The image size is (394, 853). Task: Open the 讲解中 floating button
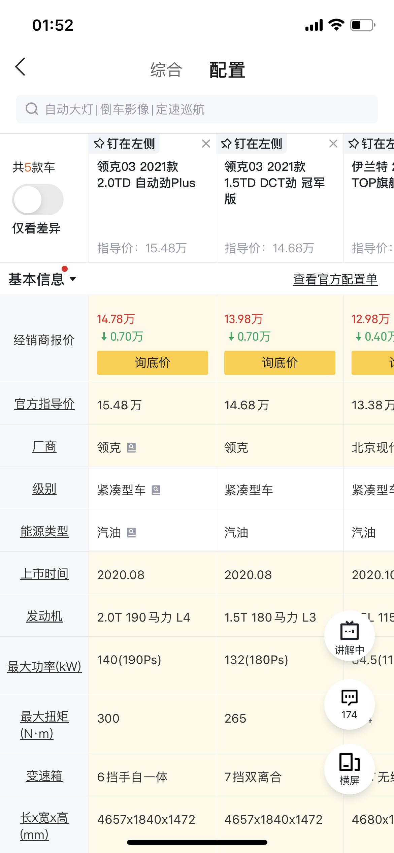pyautogui.click(x=350, y=636)
